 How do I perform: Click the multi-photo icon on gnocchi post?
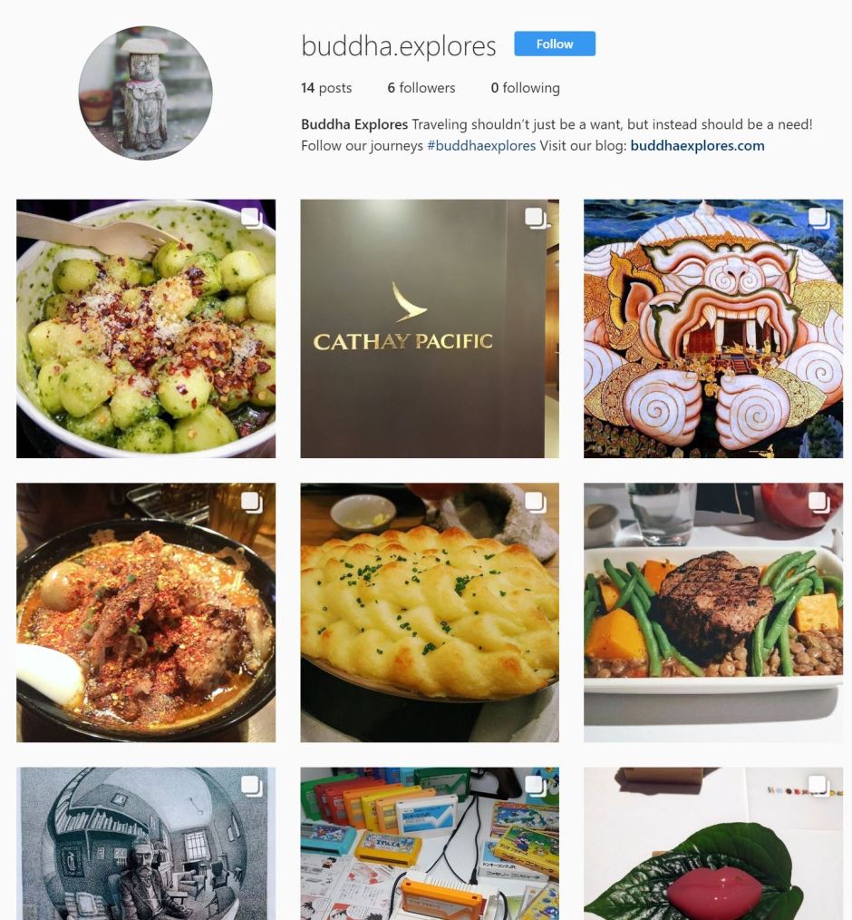pos(252,219)
